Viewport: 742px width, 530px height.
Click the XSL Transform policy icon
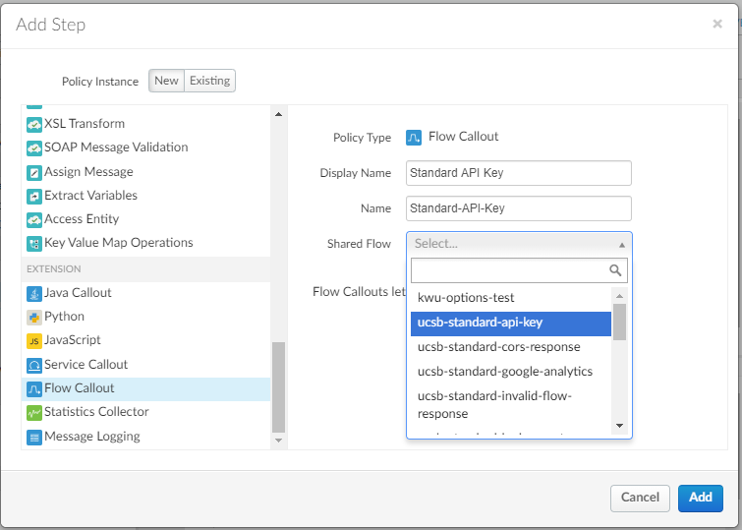(34, 124)
